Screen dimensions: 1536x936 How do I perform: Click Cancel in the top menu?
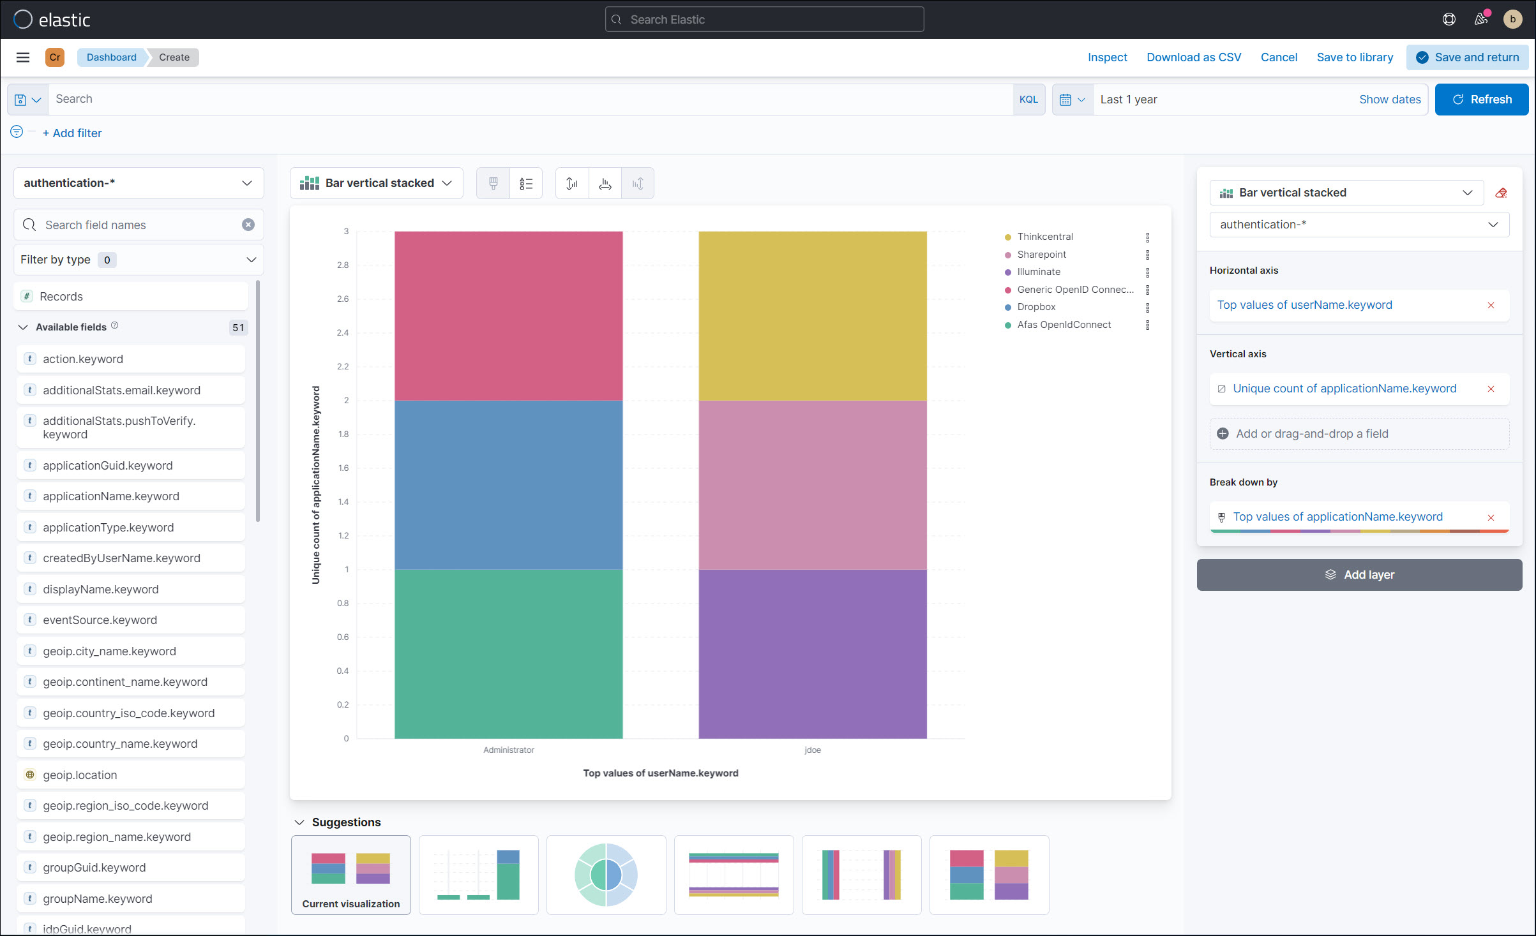1279,57
